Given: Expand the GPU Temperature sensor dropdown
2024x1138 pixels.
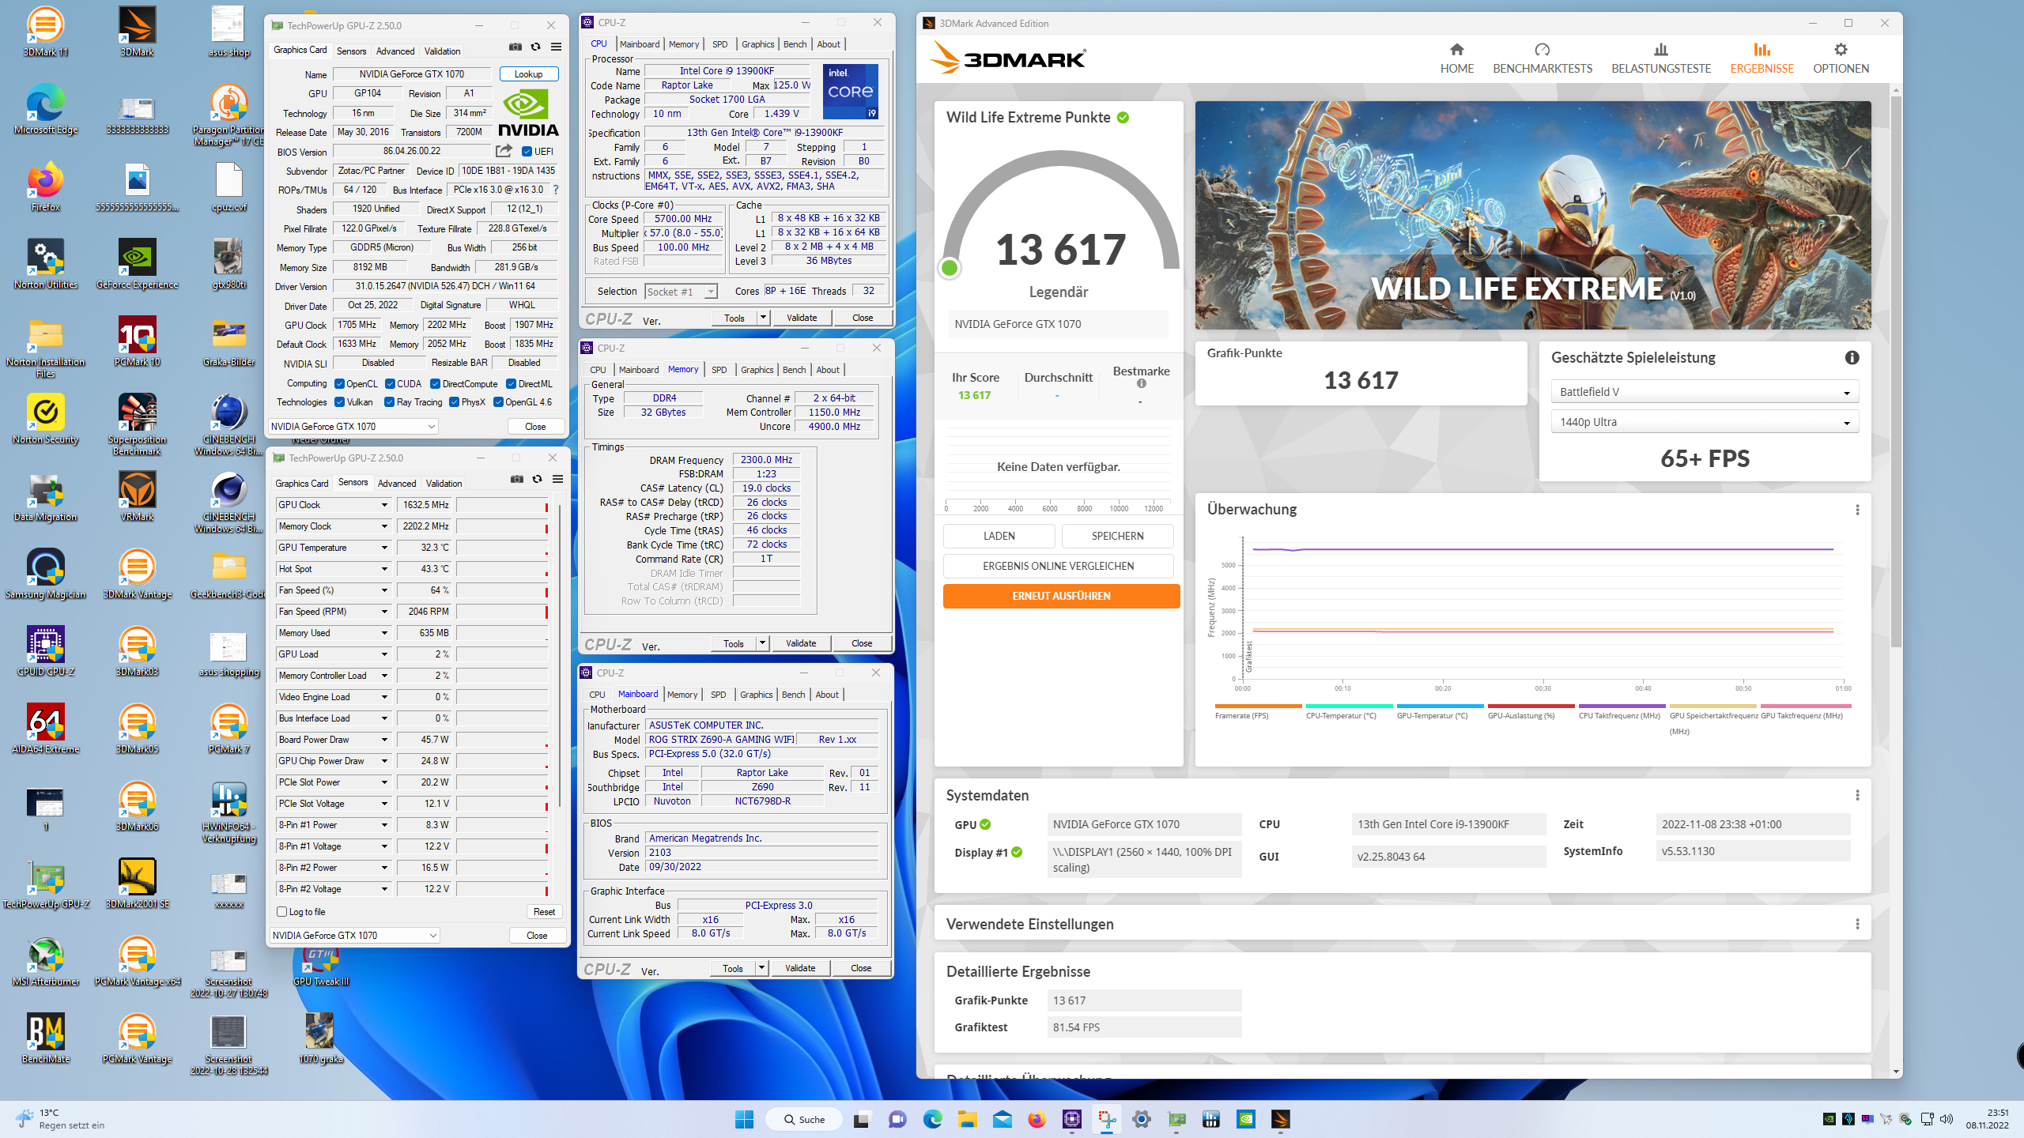Looking at the screenshot, I should 384,548.
